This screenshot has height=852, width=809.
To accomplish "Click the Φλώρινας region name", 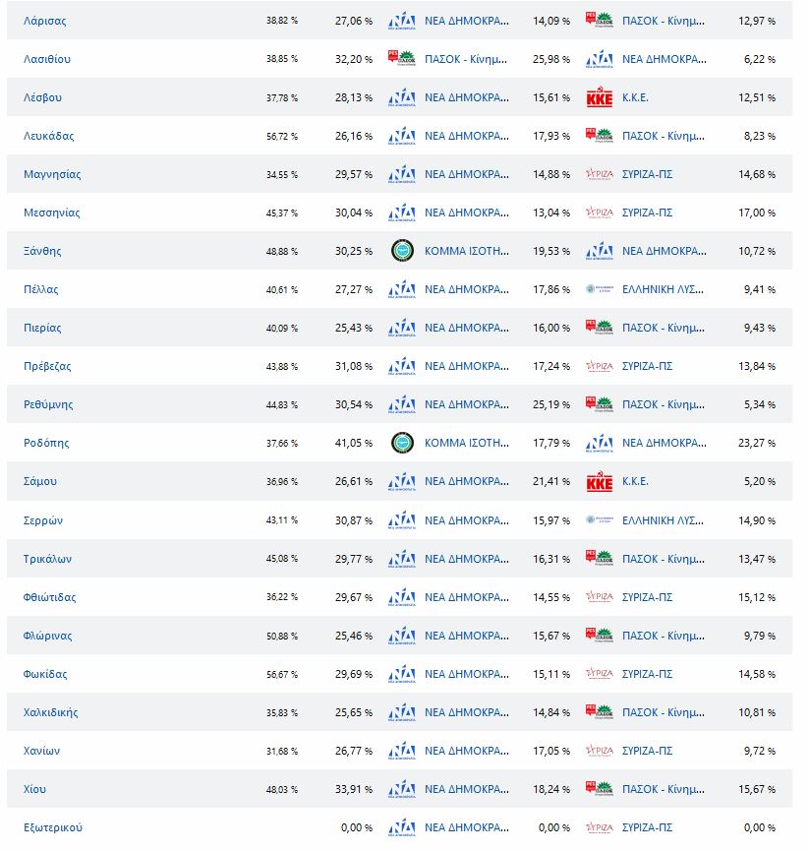I will (49, 636).
